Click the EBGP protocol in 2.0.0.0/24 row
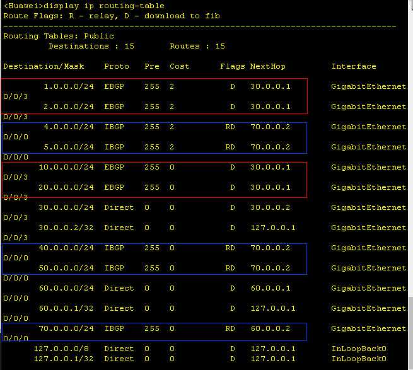Viewport: 413px width, 370px height. tap(114, 107)
